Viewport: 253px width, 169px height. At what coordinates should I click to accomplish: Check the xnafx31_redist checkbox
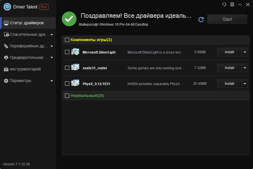point(67,68)
